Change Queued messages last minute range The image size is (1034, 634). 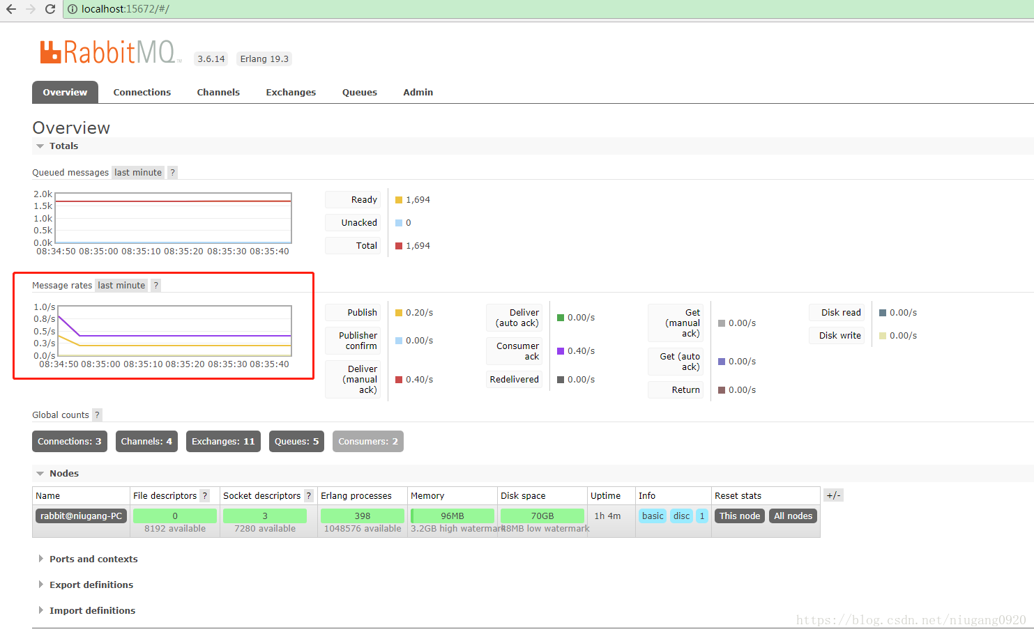click(138, 173)
